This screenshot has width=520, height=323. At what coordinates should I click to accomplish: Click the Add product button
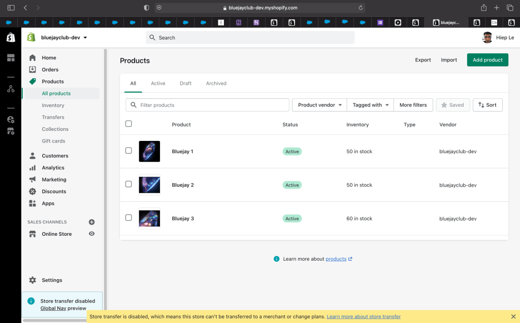coord(487,60)
